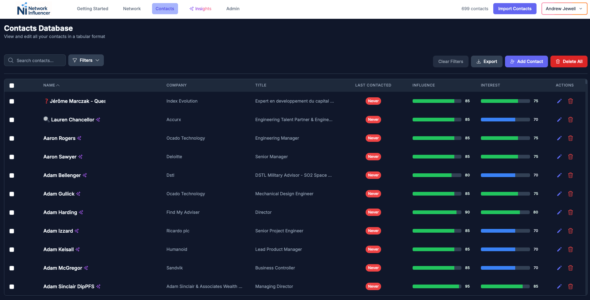Check the box for Aaron Sawyer
Image resolution: width=590 pixels, height=300 pixels.
coord(12,157)
